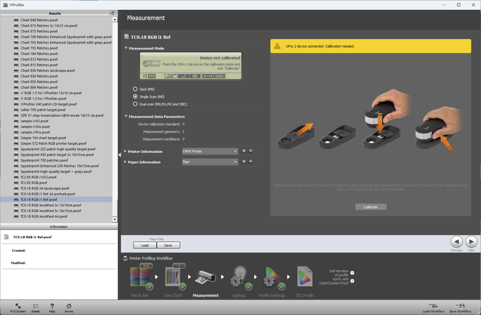
Task: Click the Save page data button
Action: (x=168, y=245)
